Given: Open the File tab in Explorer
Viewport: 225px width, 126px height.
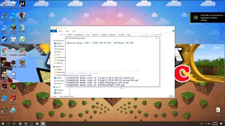Looking at the screenshot, I should [x=54, y=31].
